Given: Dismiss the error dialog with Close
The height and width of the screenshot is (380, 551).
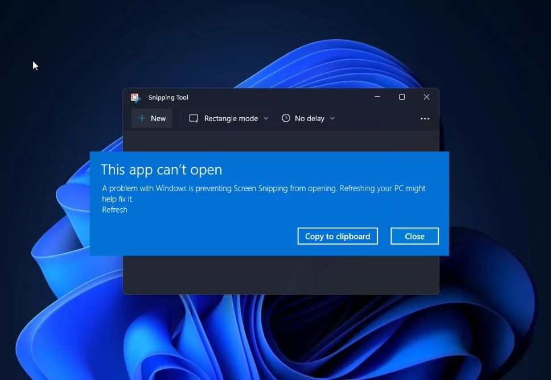Looking at the screenshot, I should pos(414,236).
